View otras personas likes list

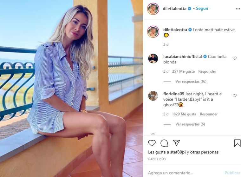(204, 152)
